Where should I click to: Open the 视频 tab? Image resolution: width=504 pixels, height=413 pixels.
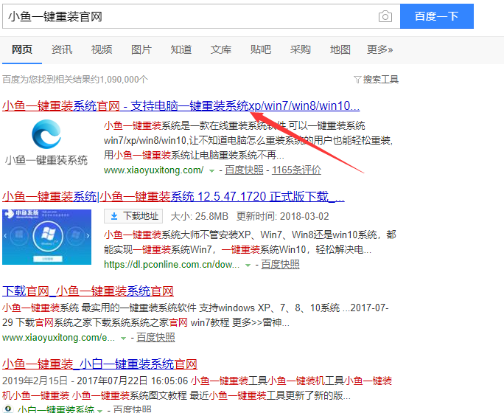click(102, 49)
